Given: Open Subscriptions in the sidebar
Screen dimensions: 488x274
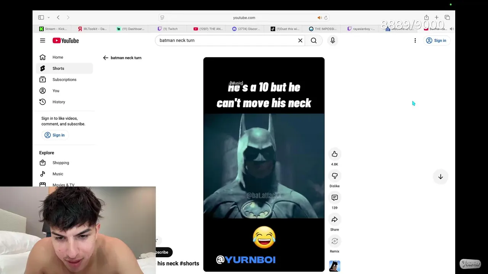Looking at the screenshot, I should pos(64,80).
